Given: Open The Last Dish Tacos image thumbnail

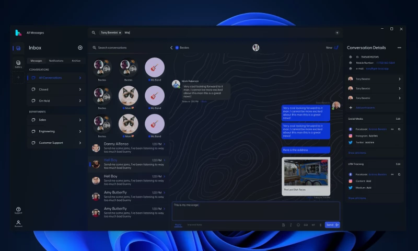Looking at the screenshot, I should [x=306, y=172].
